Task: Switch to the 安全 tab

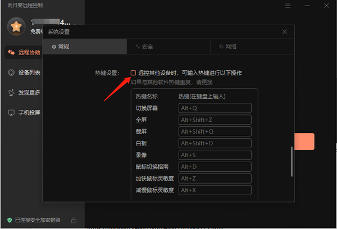Action: 168,47
